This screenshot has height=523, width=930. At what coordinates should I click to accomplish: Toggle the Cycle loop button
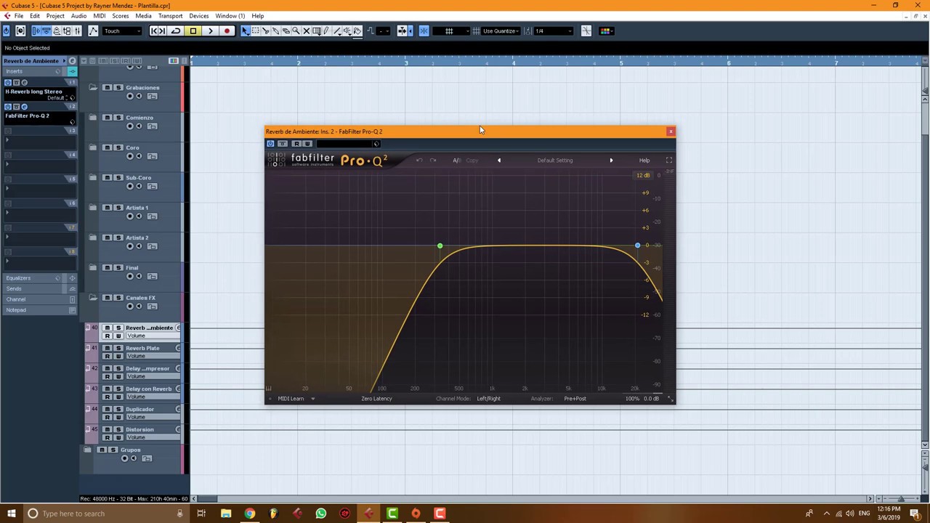[175, 31]
